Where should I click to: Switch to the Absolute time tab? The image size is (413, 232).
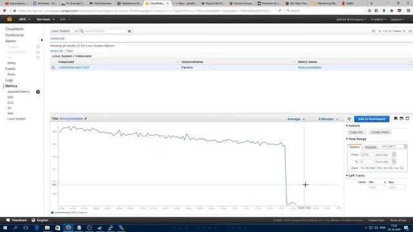(370, 147)
